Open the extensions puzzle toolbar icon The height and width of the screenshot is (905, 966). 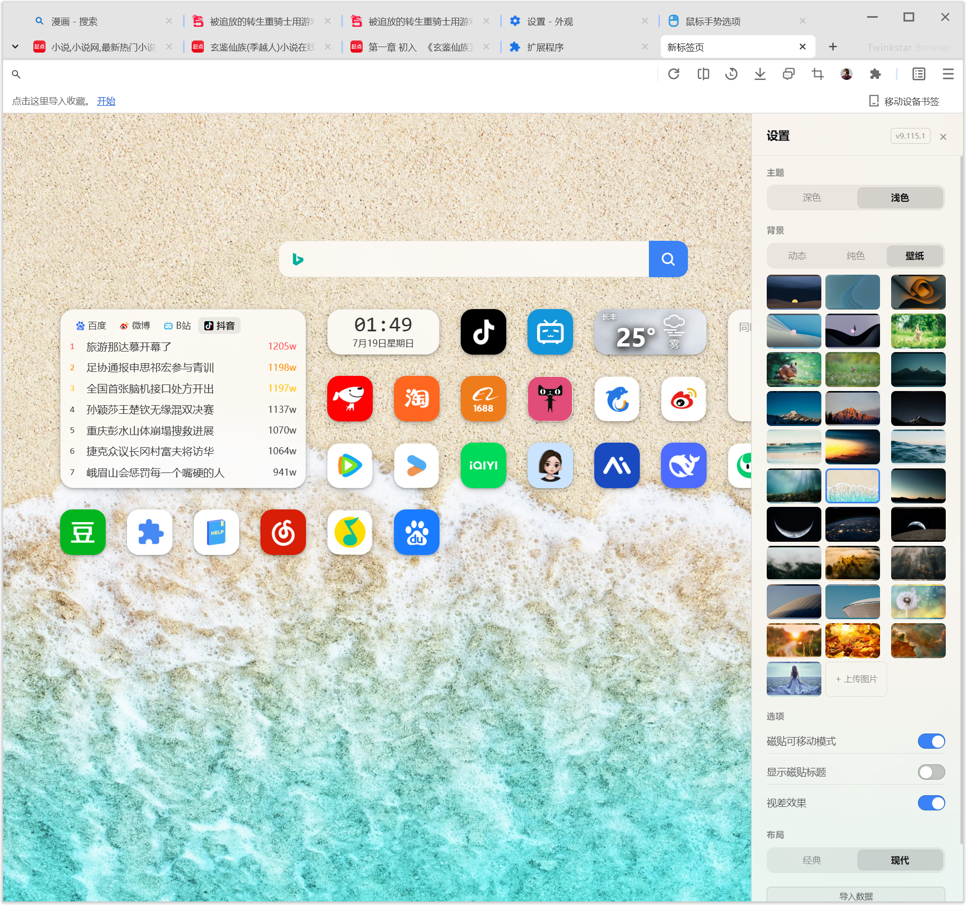(x=875, y=74)
